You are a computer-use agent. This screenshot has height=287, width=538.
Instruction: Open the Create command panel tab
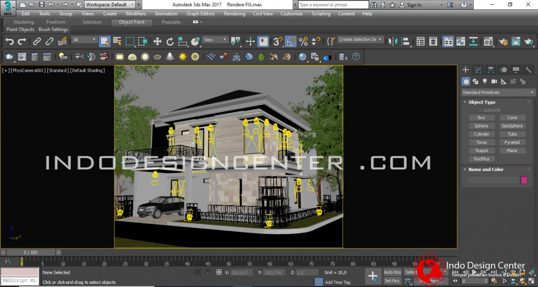click(465, 70)
